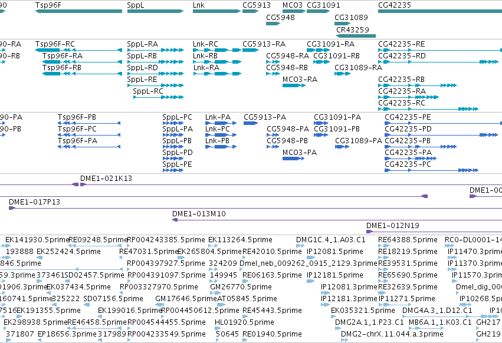
Task: Select transcript label Tsp96F-RC
Action: pos(55,44)
